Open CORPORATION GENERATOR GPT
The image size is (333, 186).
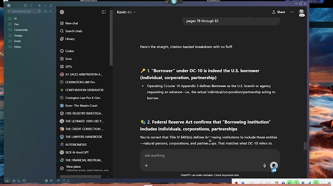[x=82, y=90]
